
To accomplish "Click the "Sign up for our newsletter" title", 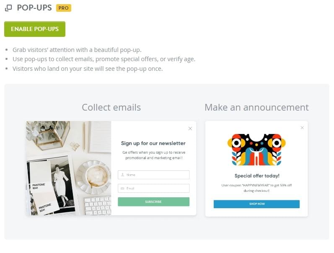I will (x=153, y=143).
